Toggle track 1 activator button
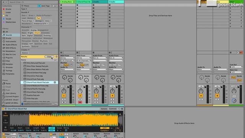The width and height of the screenshot is (245, 138). tap(64, 96)
